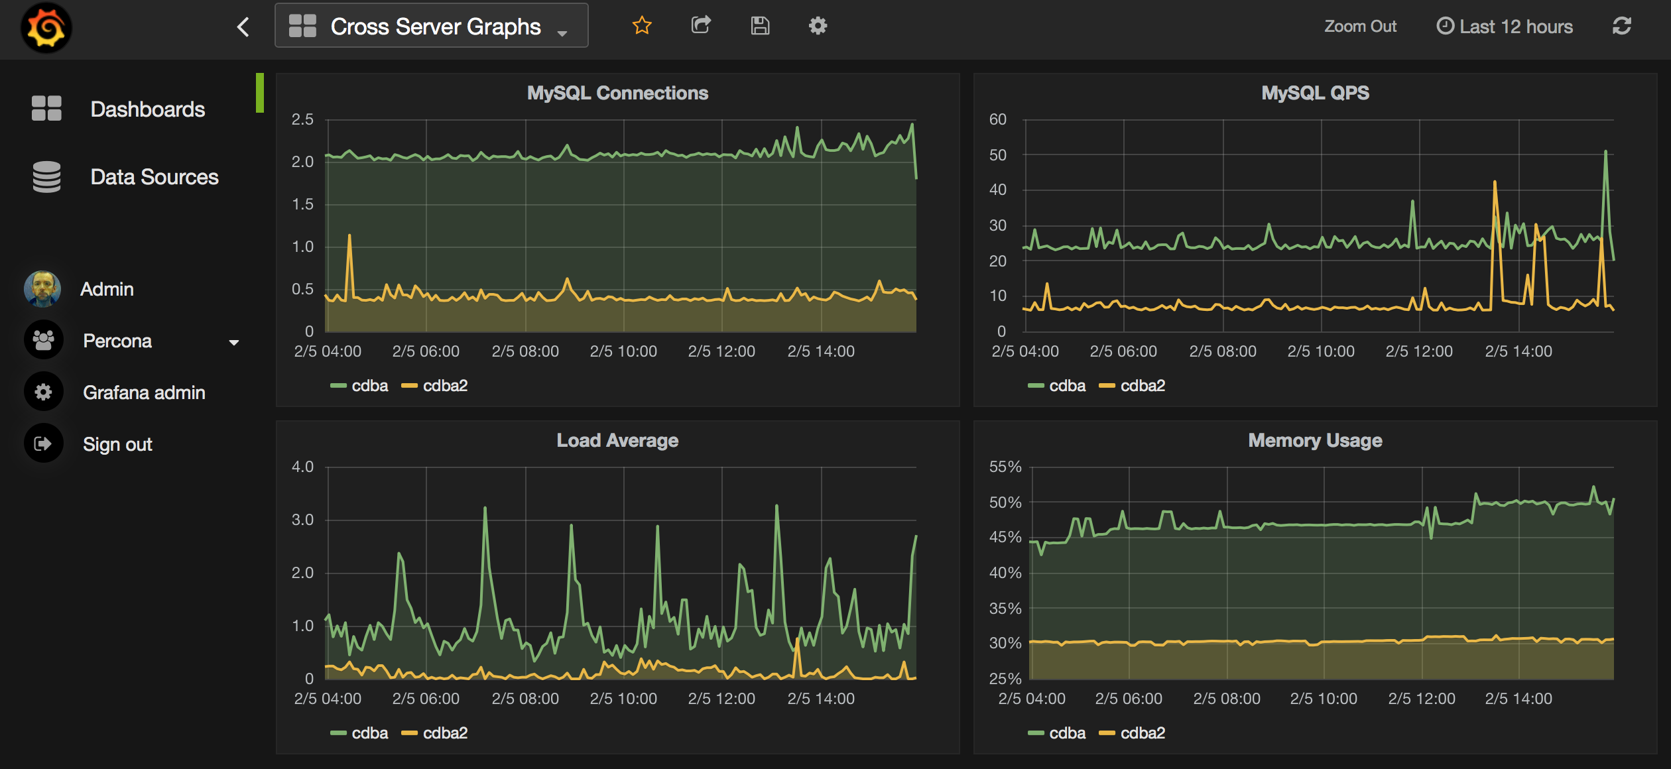This screenshot has width=1671, height=769.
Task: Click cdba2 yellow color swatch in Memory Usage legend
Action: pos(1106,733)
